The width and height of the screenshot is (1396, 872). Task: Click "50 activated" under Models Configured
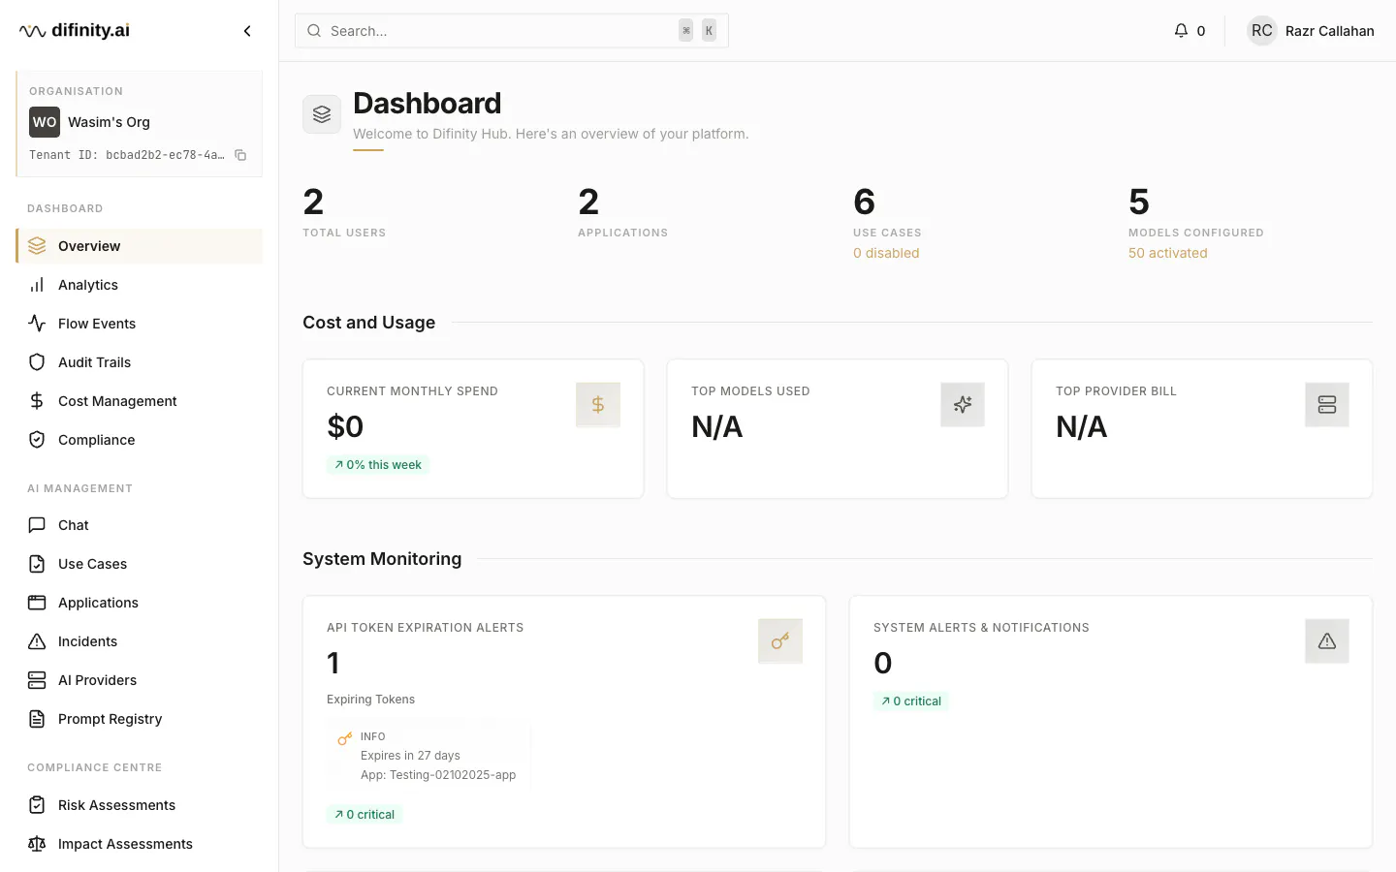(1168, 253)
